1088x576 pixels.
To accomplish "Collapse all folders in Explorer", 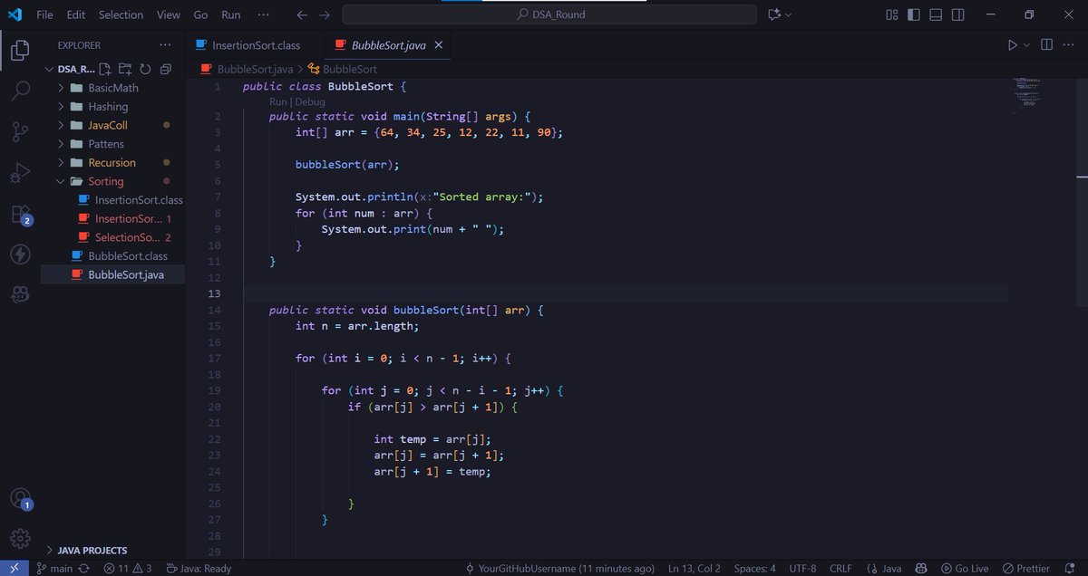I will pos(165,69).
